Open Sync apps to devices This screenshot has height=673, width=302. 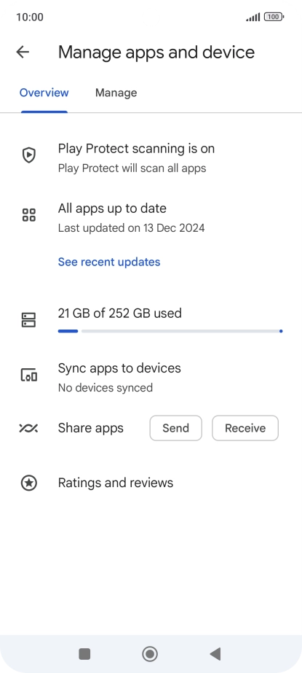tap(151, 377)
